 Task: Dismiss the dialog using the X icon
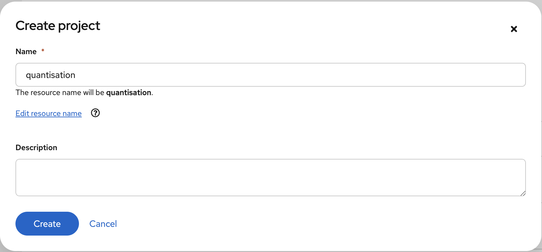pyautogui.click(x=514, y=29)
